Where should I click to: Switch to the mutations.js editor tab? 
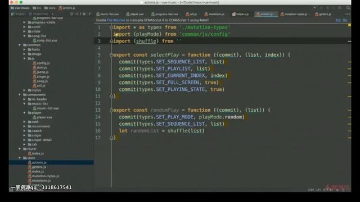(214, 14)
